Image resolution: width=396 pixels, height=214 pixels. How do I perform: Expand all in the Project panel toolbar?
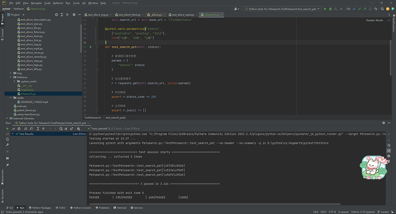coord(62,15)
